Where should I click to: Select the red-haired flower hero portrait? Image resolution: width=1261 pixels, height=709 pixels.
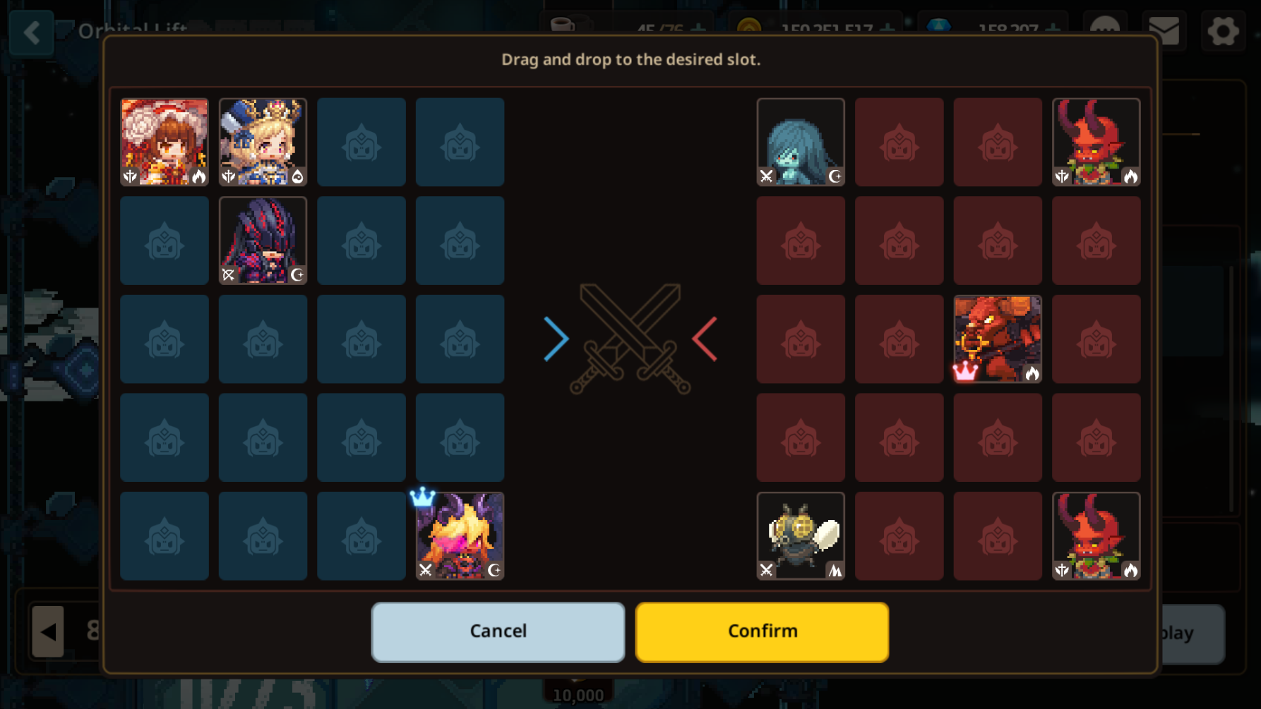(165, 142)
